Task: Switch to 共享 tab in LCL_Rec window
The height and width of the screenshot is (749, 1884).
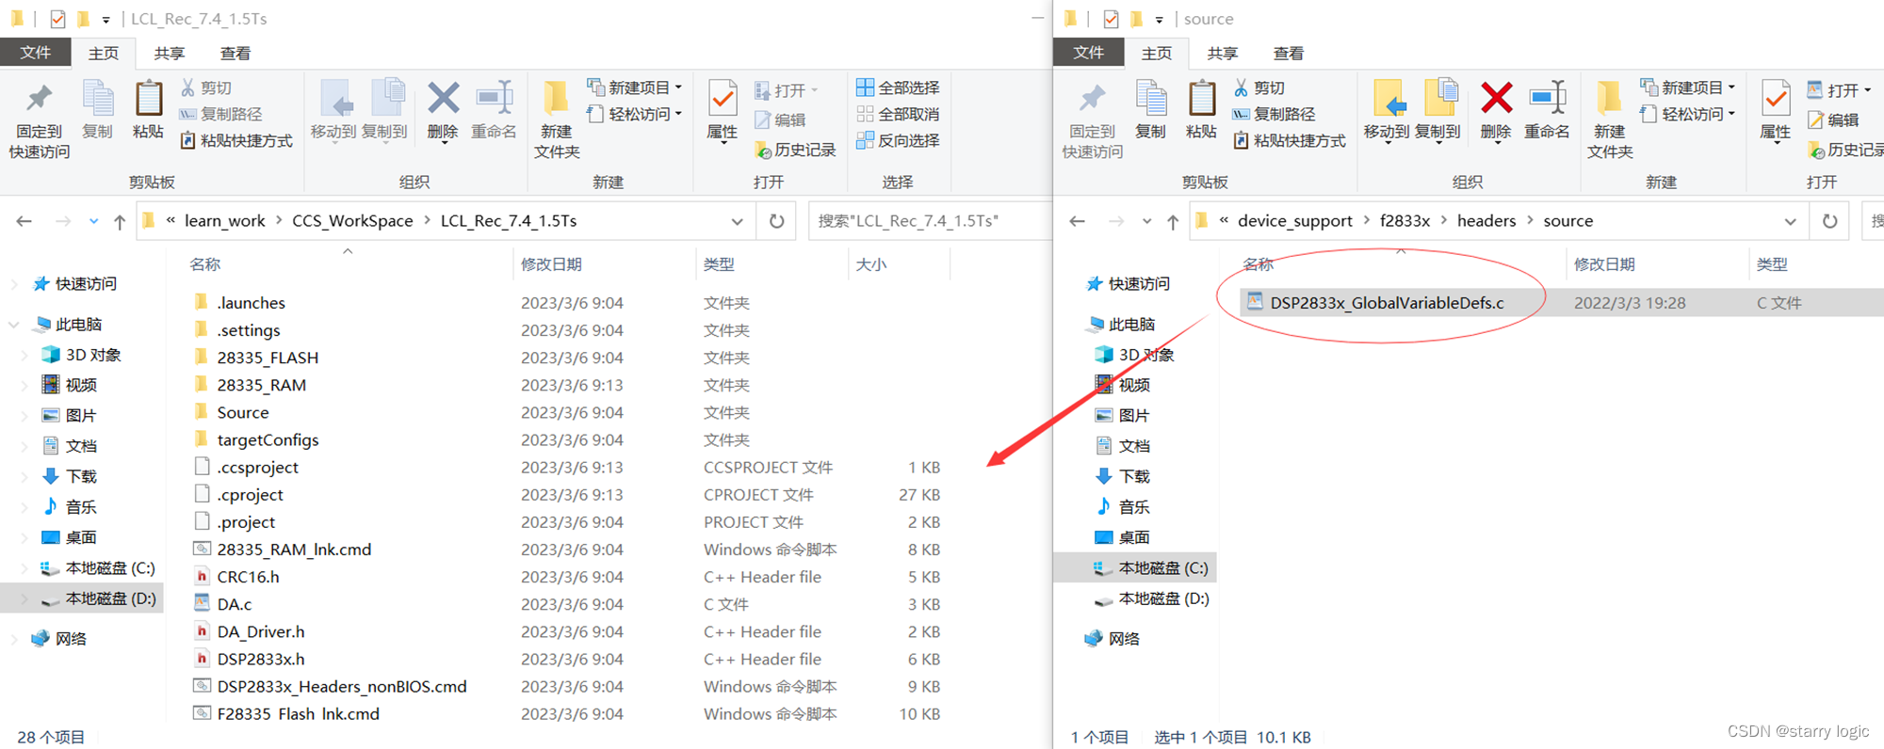Action: pos(170,54)
